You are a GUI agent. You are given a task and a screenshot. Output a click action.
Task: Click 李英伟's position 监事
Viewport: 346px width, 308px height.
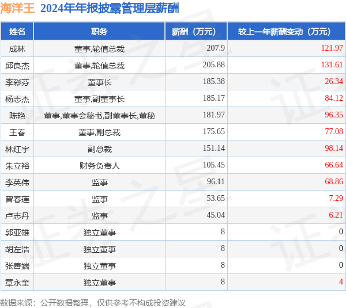(x=100, y=182)
